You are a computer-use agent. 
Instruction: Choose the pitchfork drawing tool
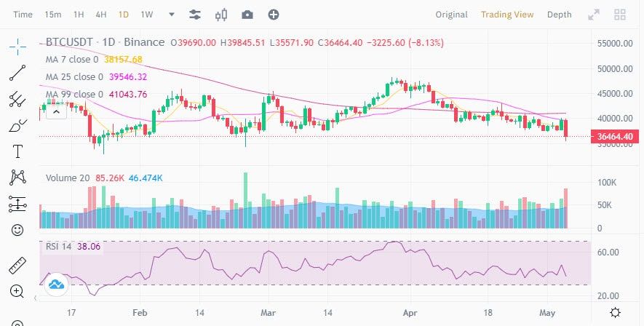[x=17, y=99]
